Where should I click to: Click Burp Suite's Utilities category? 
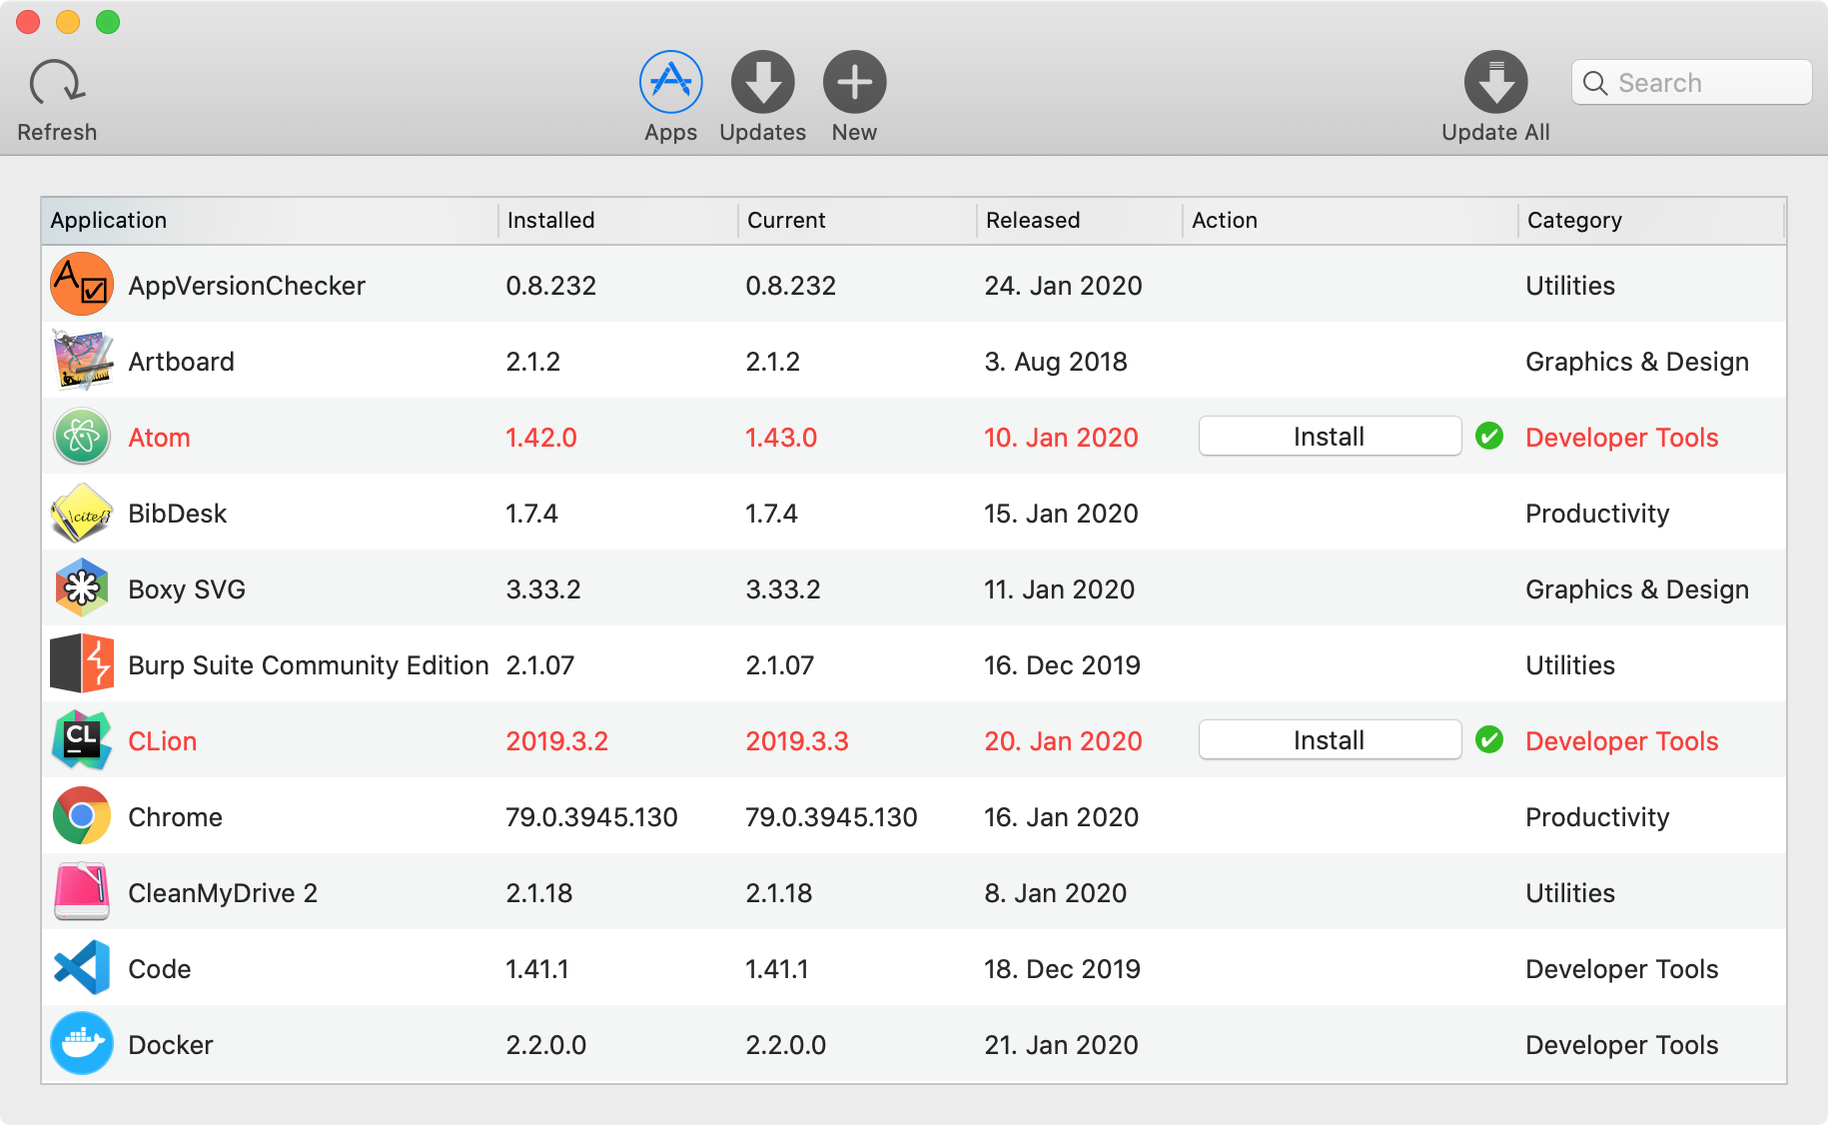tap(1570, 665)
